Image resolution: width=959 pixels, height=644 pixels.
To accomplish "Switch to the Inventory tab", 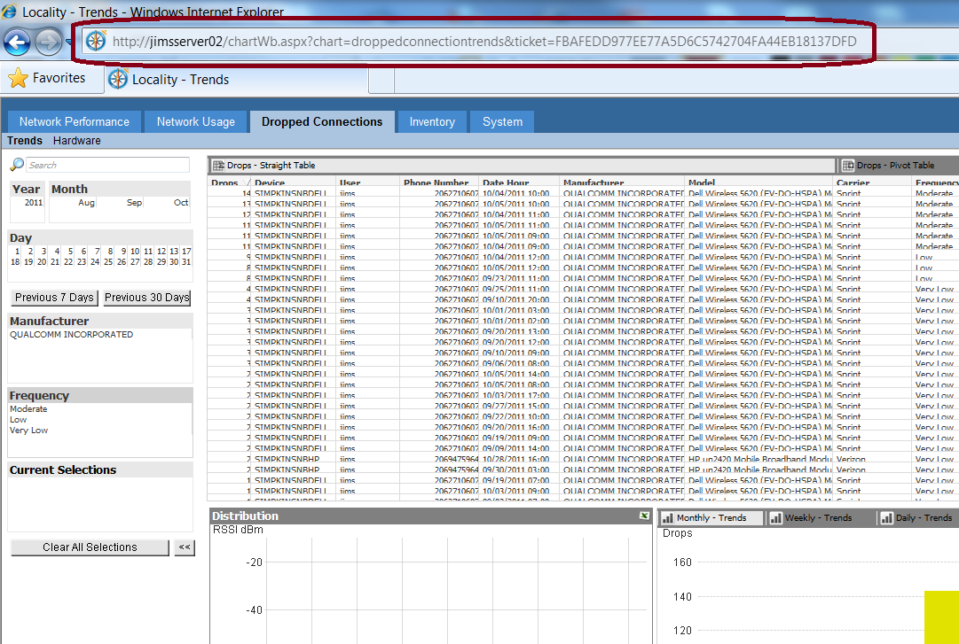I will pos(432,121).
